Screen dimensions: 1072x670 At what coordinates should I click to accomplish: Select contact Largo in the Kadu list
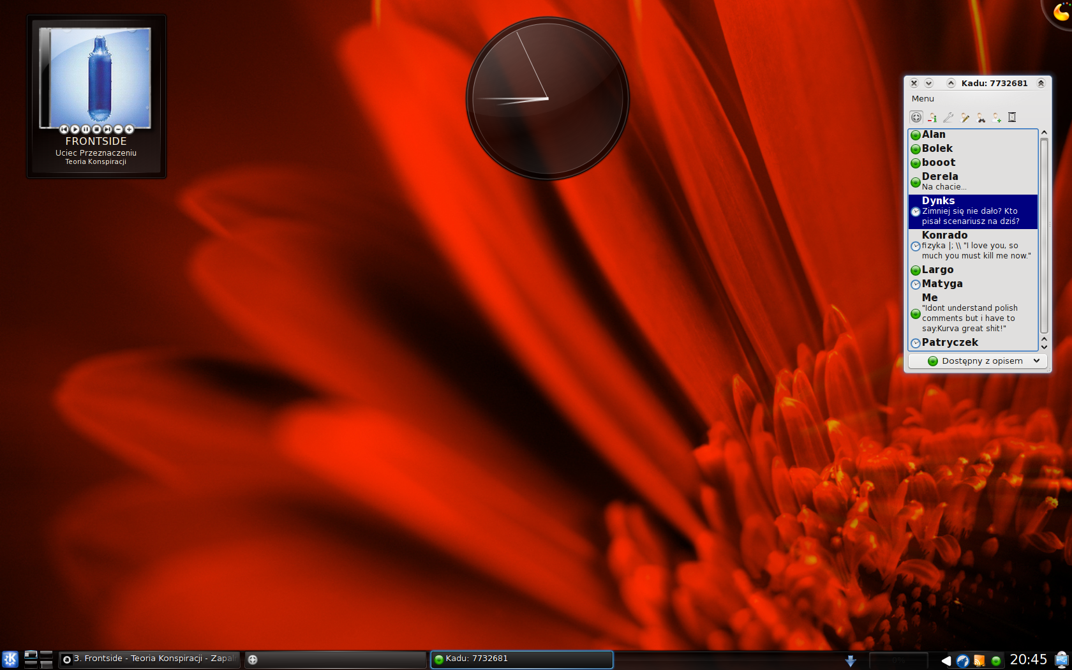(973, 270)
